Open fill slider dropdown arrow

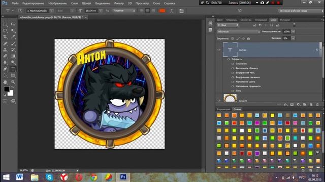pos(293,38)
